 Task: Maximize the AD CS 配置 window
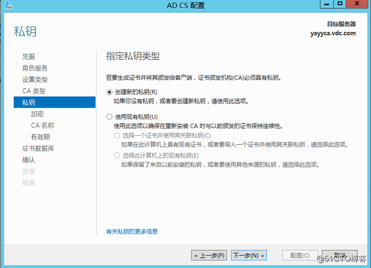click(x=340, y=4)
